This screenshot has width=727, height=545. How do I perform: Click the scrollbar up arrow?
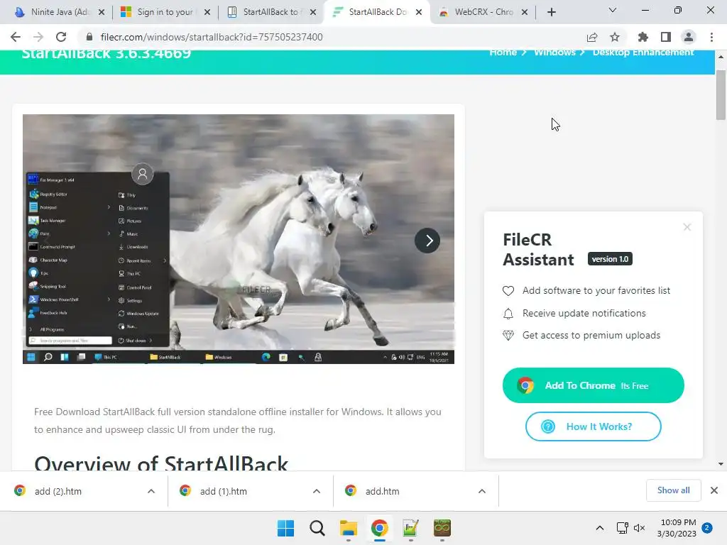tap(721, 57)
